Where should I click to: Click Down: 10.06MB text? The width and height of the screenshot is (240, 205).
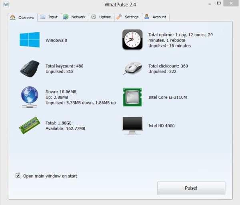pos(61,92)
